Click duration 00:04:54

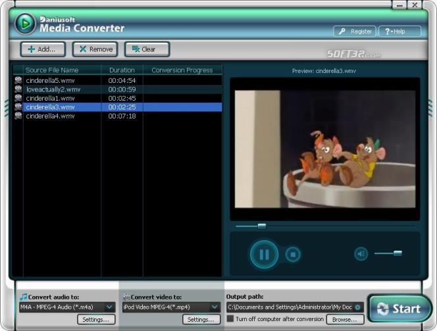[x=122, y=80]
